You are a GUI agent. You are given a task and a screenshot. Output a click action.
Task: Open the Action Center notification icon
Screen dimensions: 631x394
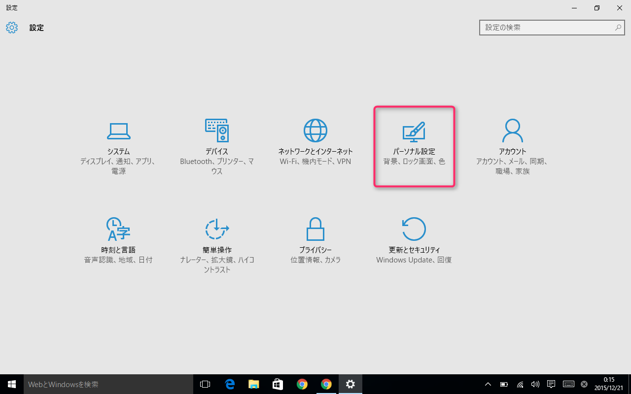pyautogui.click(x=551, y=384)
